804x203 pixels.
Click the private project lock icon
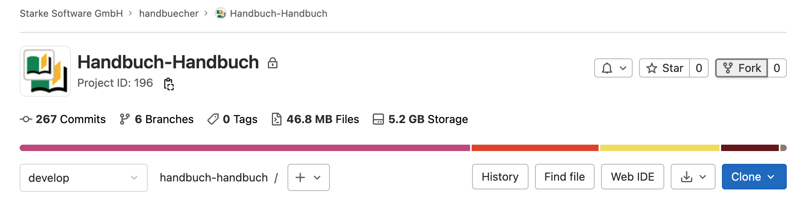pos(273,63)
